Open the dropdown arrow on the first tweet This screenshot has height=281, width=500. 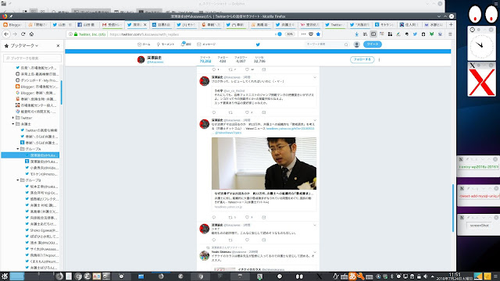tap(315, 77)
